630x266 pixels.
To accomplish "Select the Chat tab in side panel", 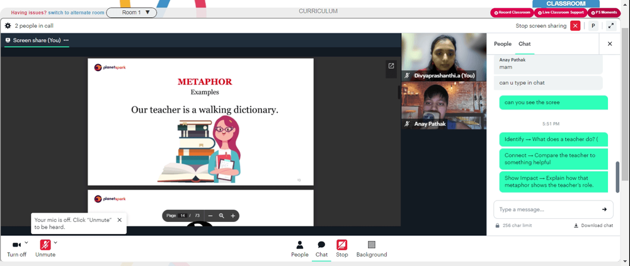I will [x=525, y=44].
